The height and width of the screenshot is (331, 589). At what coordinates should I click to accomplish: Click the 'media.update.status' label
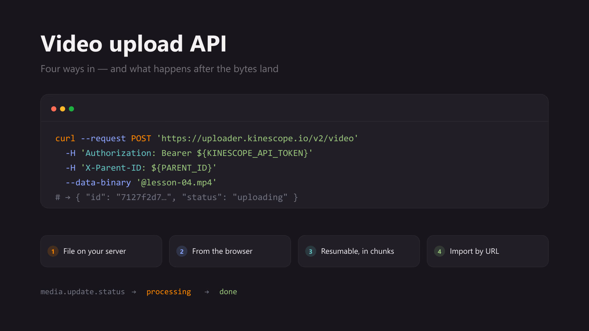[x=82, y=292]
